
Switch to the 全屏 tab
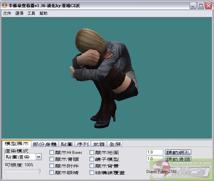pyautogui.click(x=115, y=144)
